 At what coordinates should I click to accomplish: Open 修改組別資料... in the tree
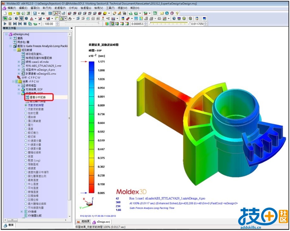pos(34,54)
